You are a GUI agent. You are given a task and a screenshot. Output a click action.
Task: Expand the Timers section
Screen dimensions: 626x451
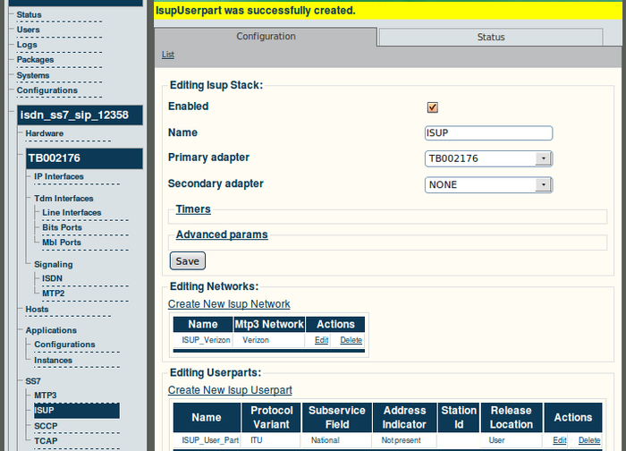pos(193,209)
